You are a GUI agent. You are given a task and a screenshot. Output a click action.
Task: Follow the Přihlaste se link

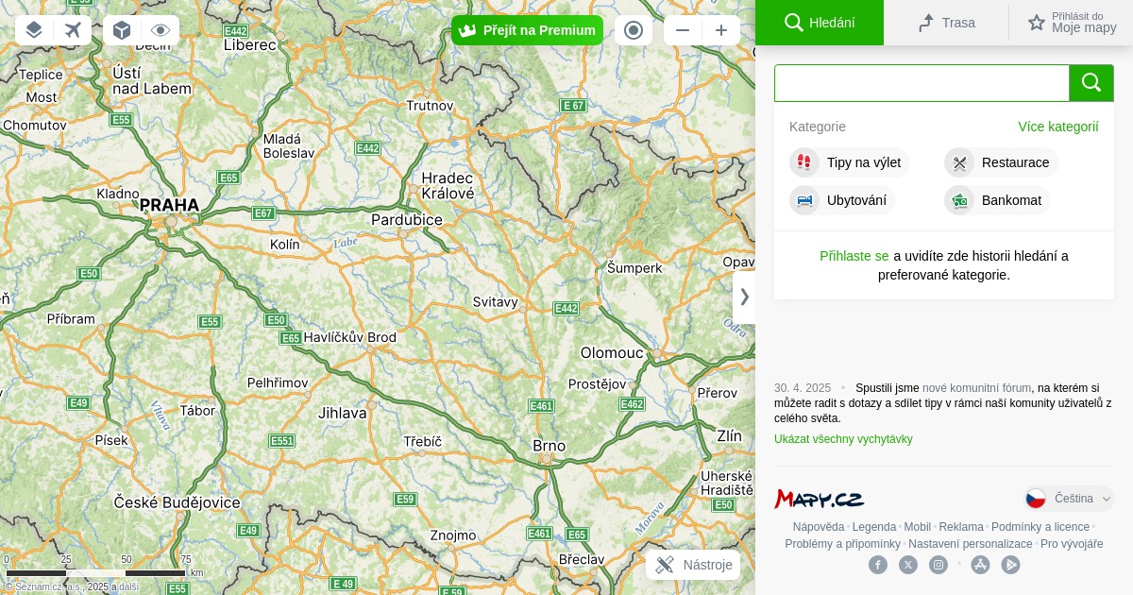point(854,256)
